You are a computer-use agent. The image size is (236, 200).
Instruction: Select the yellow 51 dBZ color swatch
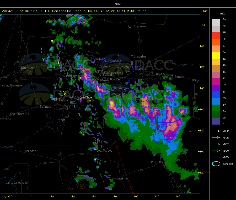pyautogui.click(x=216, y=55)
